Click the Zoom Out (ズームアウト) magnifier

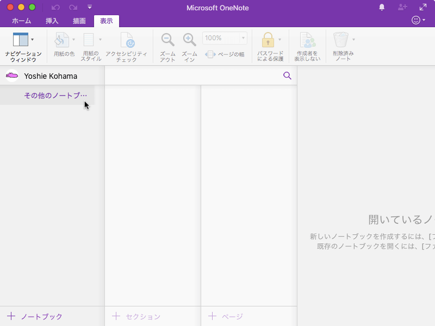pos(167,40)
